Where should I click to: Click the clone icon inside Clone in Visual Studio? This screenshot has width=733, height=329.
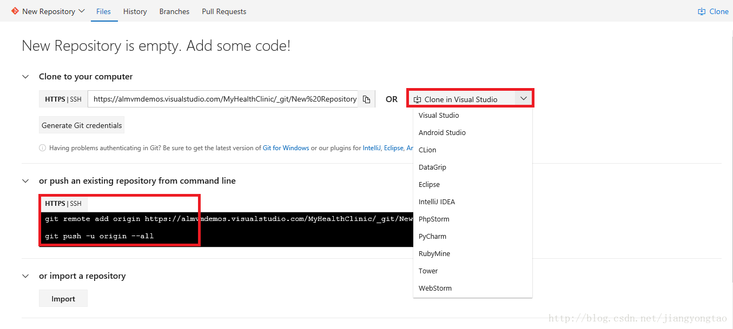coord(417,99)
